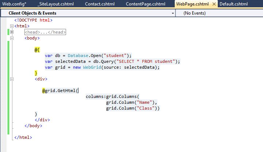Viewport: 263px width, 152px height.
Task: Collapse the body element outline
Action: (12, 38)
